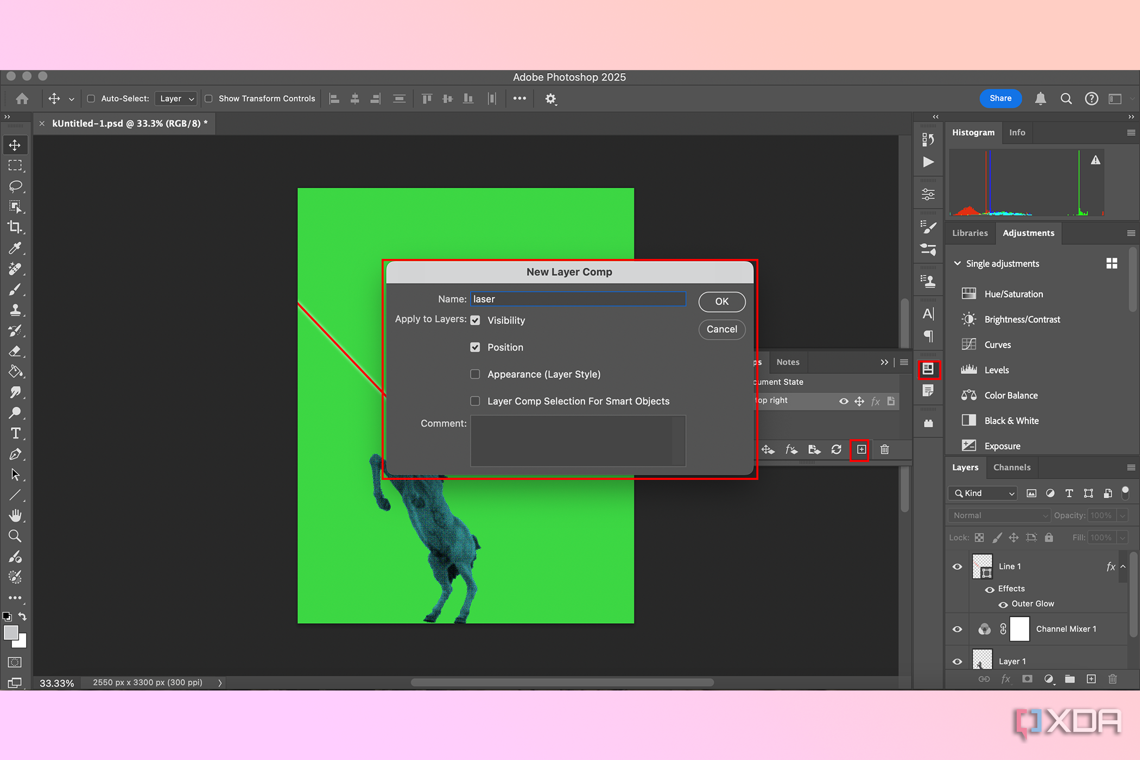1140x760 pixels.
Task: Click the foreground color swatch
Action: 10,633
